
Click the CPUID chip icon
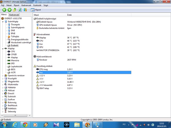[x=9, y=54]
